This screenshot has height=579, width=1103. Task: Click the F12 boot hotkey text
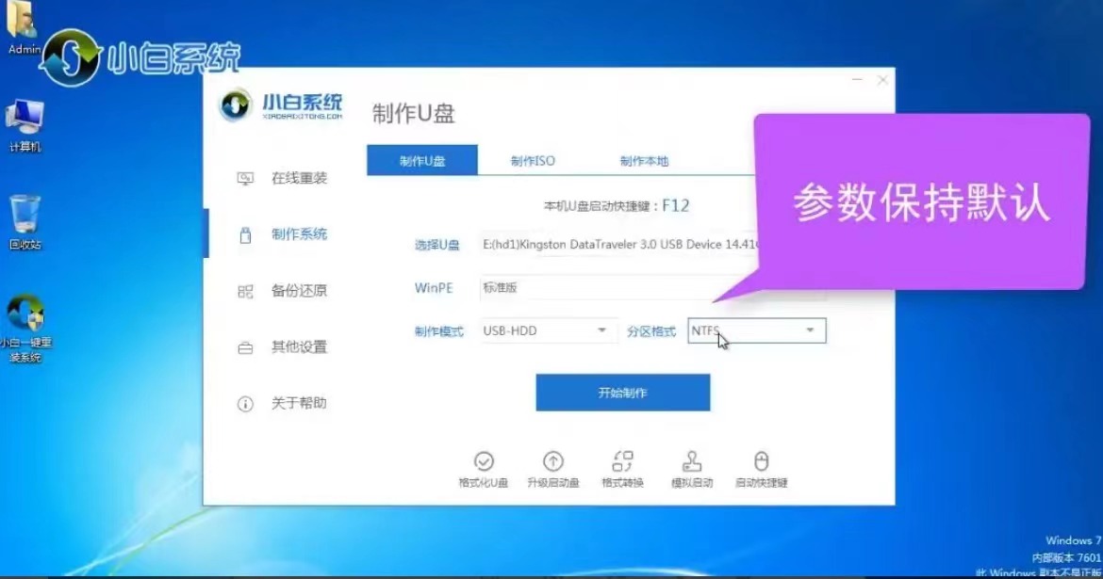[x=675, y=206]
